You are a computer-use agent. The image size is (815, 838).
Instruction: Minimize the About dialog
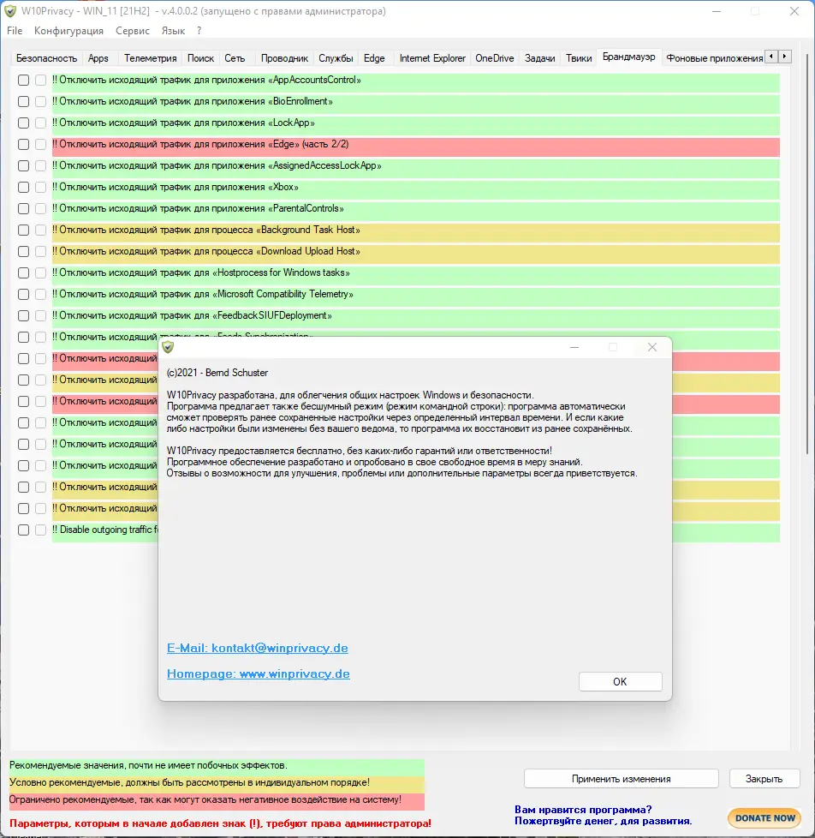(574, 347)
